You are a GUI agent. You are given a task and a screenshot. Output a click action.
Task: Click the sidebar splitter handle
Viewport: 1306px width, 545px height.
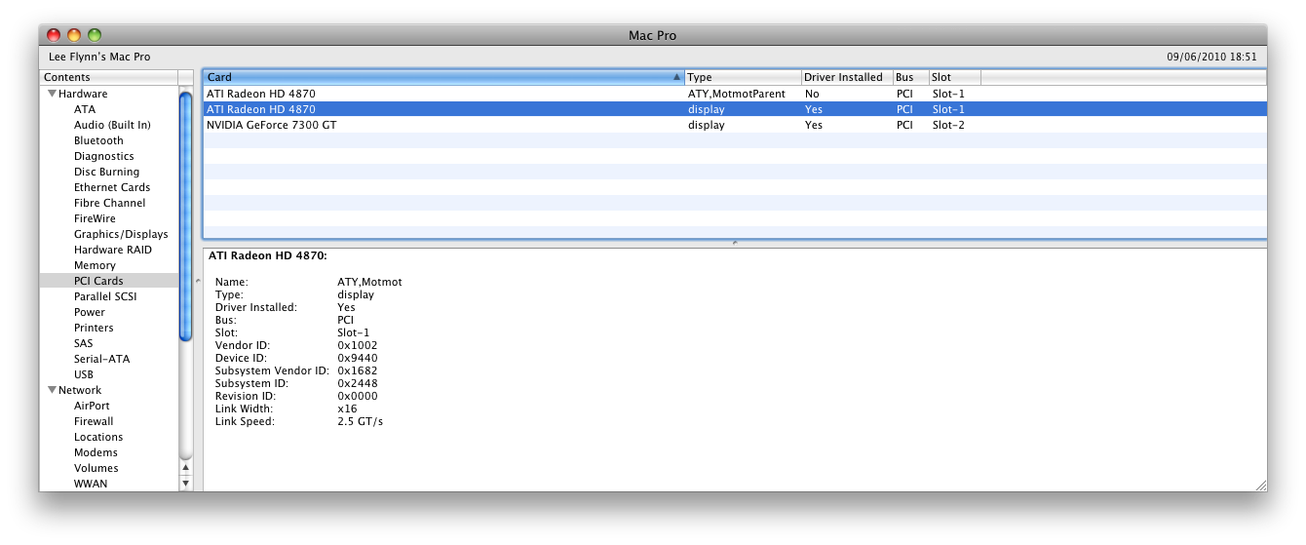click(198, 281)
